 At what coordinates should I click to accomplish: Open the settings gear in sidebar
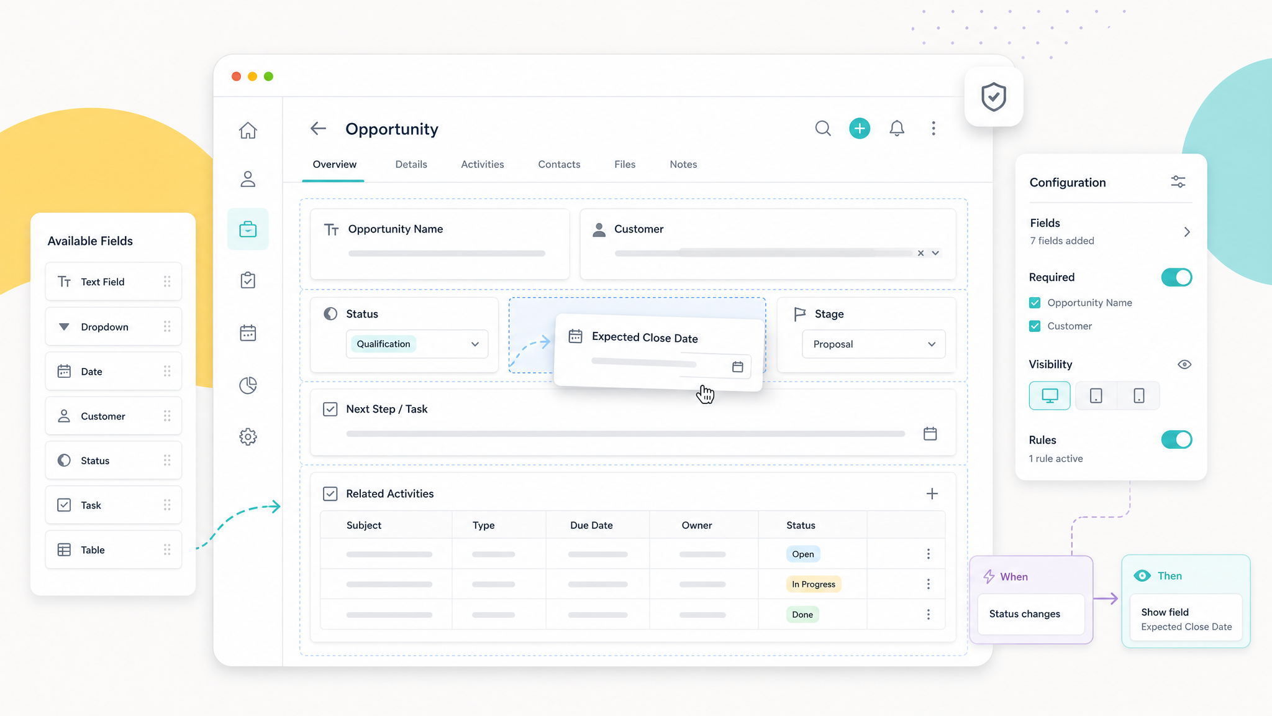[248, 437]
